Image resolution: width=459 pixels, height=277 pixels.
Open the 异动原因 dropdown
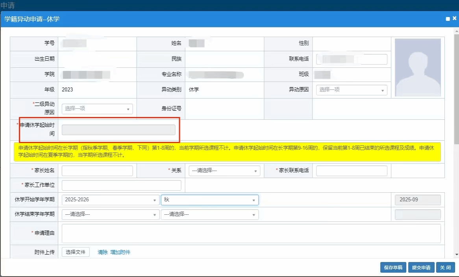(352, 90)
